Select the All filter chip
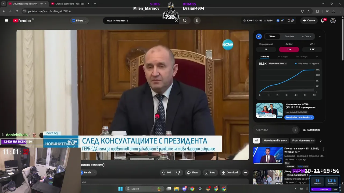This screenshot has height=193, width=344. click(257, 140)
